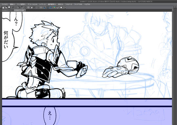177x125 pixels.
Task: Click the Fill icon in command bar
Action: click(25, 8)
